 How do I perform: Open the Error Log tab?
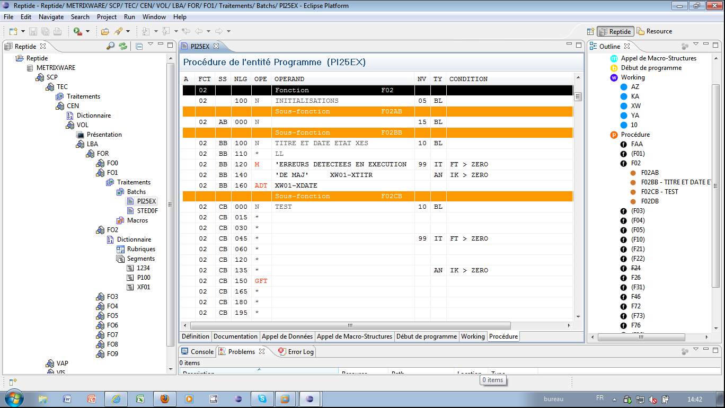(x=296, y=351)
